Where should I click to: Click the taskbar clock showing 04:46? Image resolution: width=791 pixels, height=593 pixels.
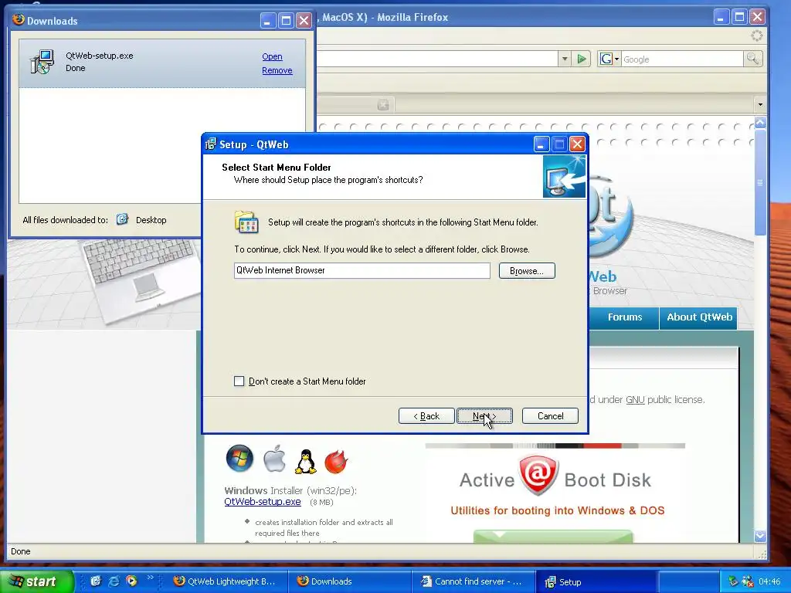(x=769, y=581)
